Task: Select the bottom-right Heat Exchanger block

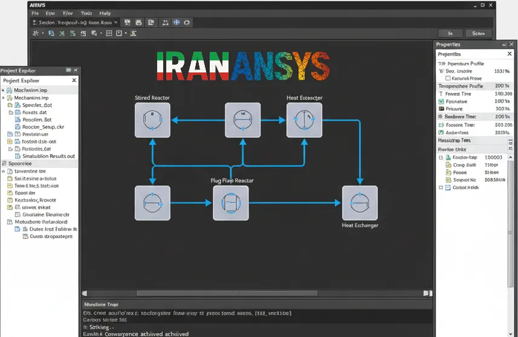Action: point(360,203)
